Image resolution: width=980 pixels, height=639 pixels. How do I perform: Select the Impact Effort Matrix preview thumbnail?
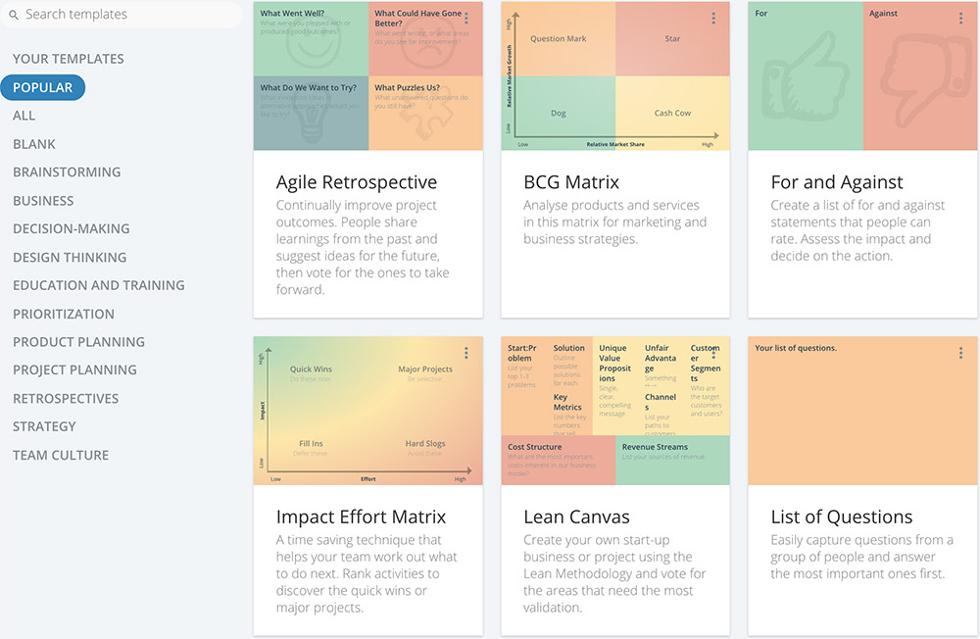(367, 411)
